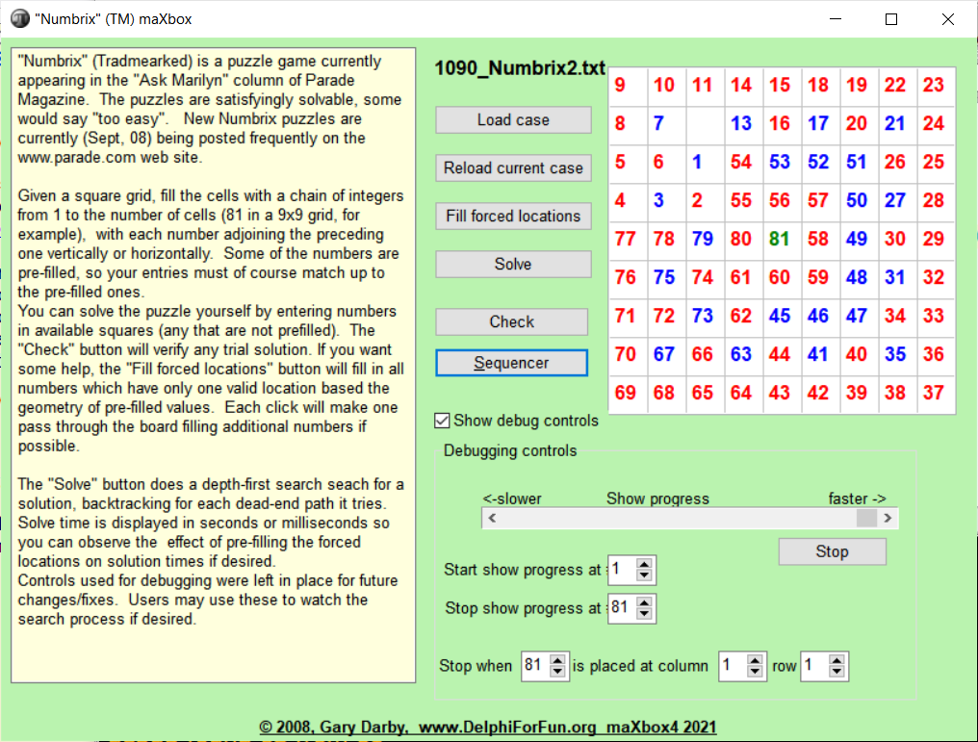Click the green 81 cell in grid
978x742 pixels.
[781, 240]
